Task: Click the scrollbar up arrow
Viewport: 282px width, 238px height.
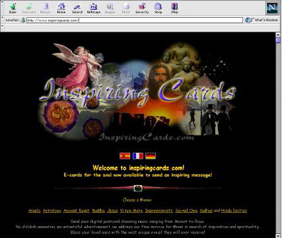Action: (278, 34)
